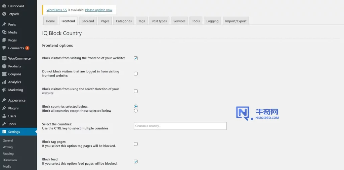Toggle block search function checkbox
The image size is (344, 170).
[x=136, y=91]
